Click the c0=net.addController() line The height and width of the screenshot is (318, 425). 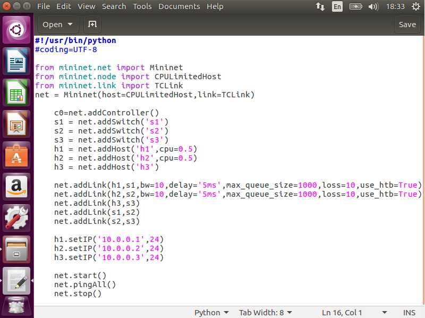(107, 113)
